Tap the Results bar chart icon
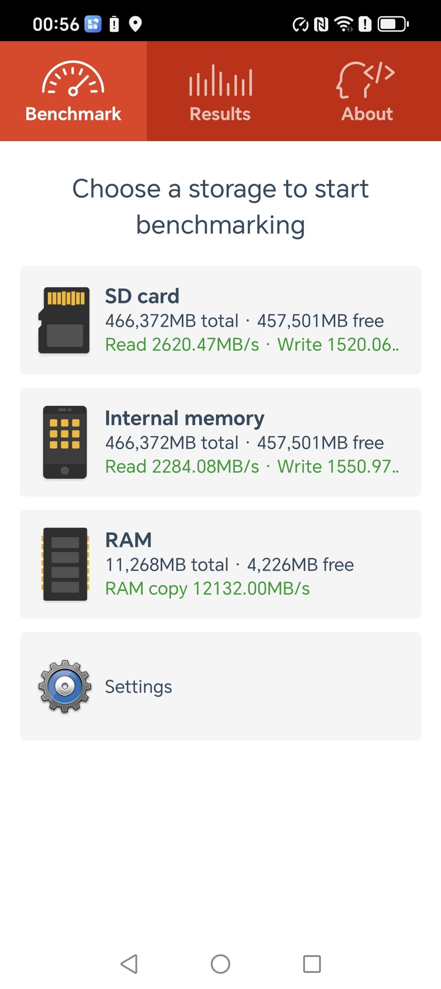This screenshot has height=989, width=441. tap(220, 80)
